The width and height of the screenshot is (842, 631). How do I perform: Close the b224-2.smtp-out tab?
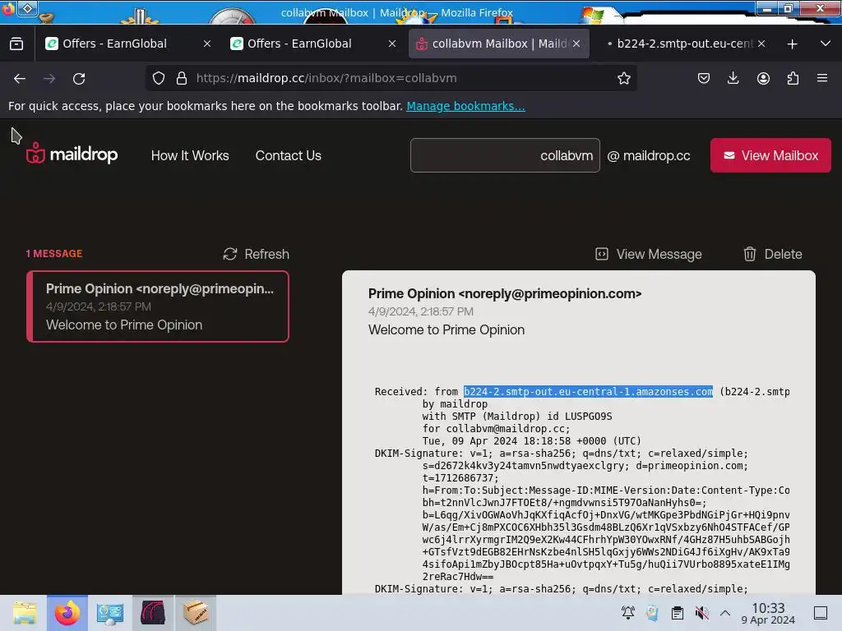pos(761,44)
